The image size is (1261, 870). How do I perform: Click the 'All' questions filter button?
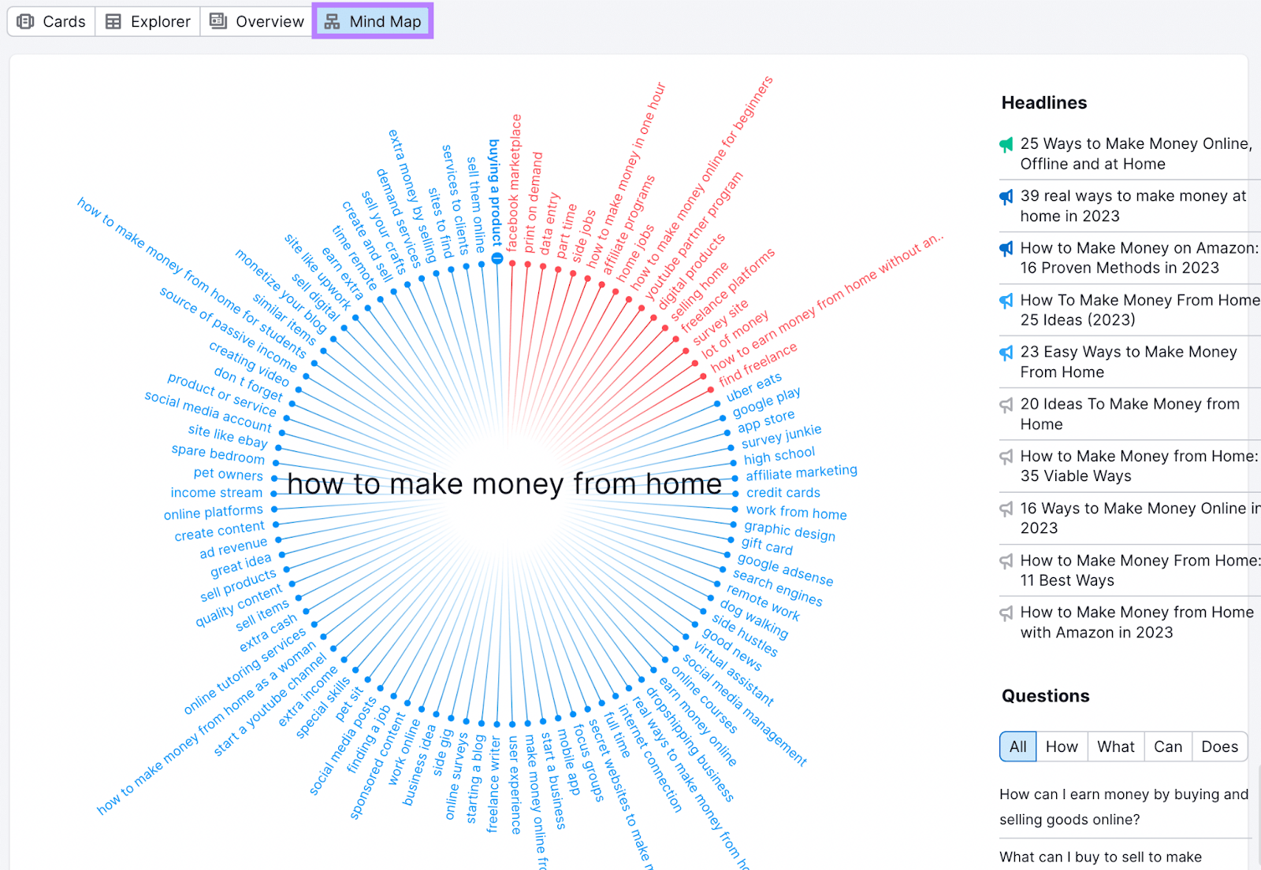[x=1017, y=746]
